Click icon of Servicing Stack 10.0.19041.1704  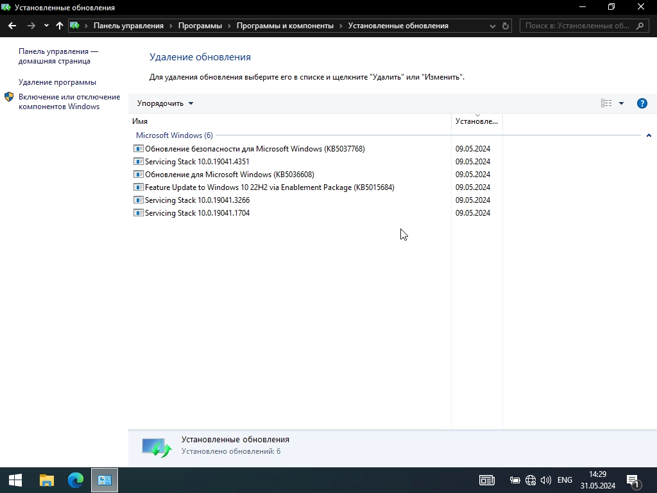click(139, 212)
